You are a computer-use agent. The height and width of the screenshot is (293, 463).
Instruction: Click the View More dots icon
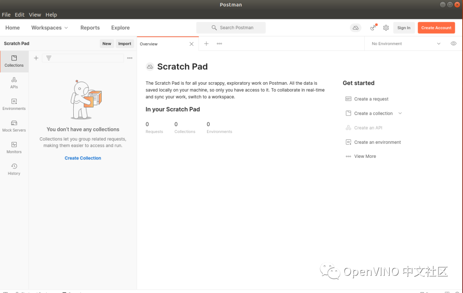[349, 157]
